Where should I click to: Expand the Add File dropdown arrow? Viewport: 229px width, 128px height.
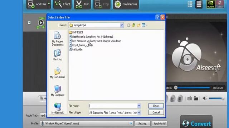point(49,4)
